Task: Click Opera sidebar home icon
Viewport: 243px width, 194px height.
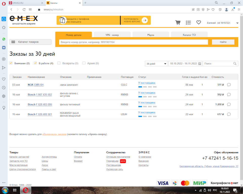Action: [x=4, y=19]
